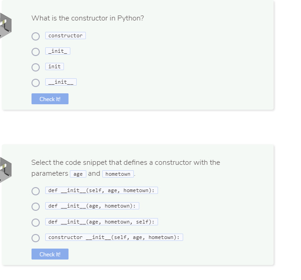Select the double-underscore '__init__' radio option
Screen dimensions: 301x280
(36, 83)
